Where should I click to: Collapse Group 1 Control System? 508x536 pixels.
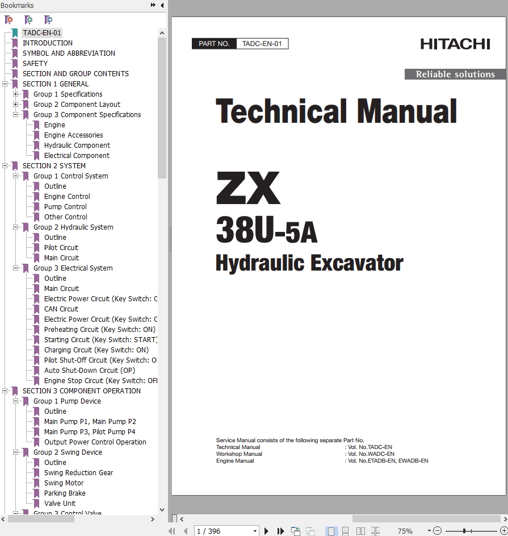pyautogui.click(x=15, y=176)
